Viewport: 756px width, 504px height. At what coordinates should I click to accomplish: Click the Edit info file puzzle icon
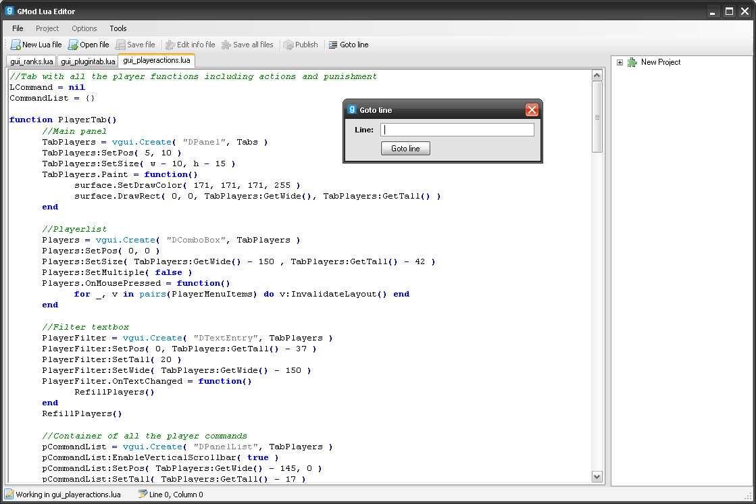pos(170,45)
